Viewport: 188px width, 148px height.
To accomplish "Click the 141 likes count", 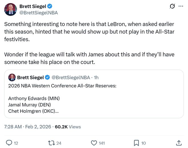I will click(x=102, y=143).
